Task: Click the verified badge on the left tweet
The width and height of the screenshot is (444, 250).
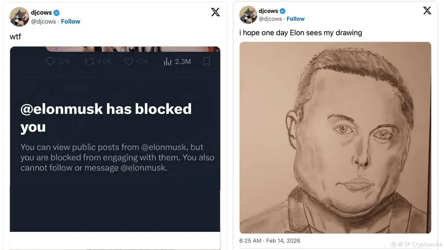Action: tap(57, 13)
